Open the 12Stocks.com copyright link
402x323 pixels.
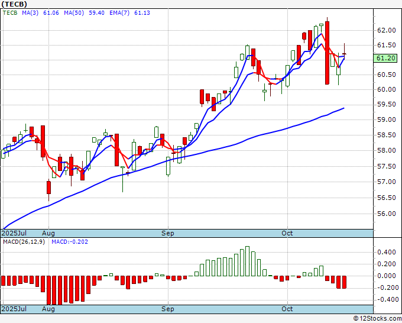coord(377,318)
